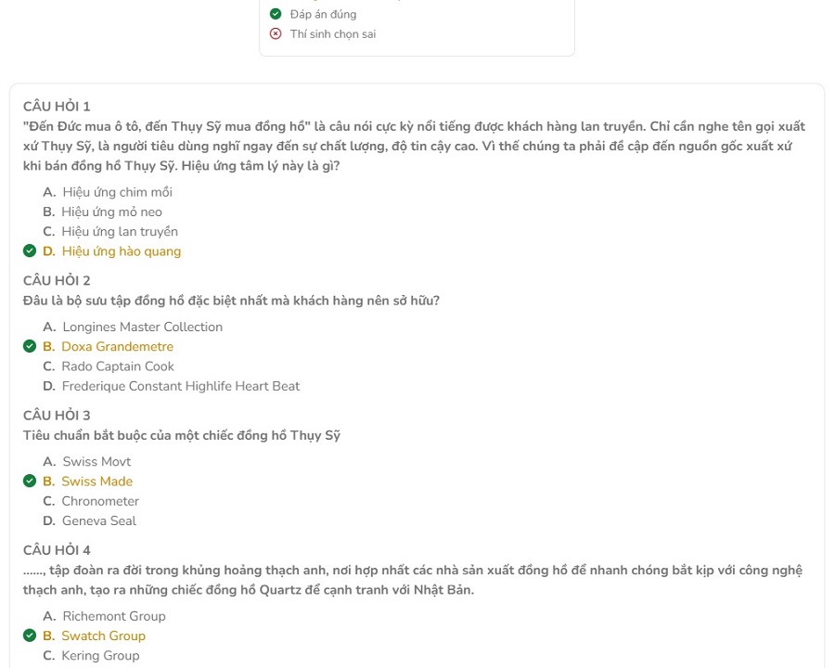Choose 'Geneva Seal' answer option

point(89,520)
